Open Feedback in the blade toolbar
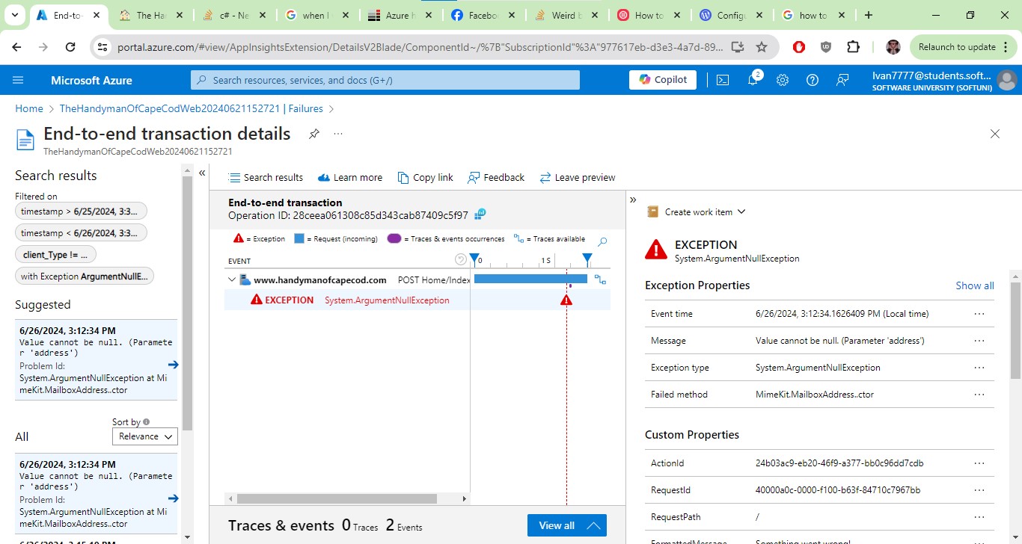1022x544 pixels. [x=496, y=178]
